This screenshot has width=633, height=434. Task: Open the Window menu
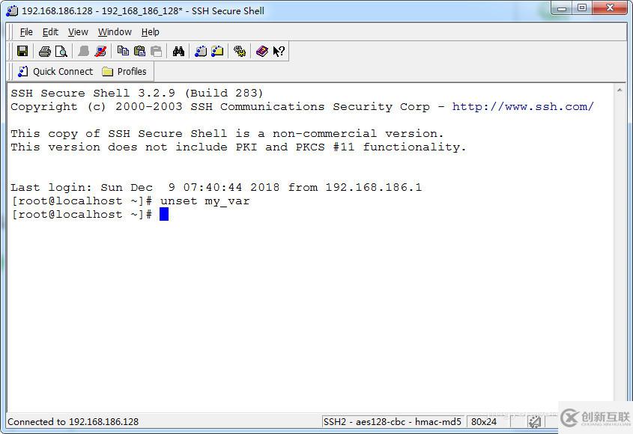click(115, 32)
